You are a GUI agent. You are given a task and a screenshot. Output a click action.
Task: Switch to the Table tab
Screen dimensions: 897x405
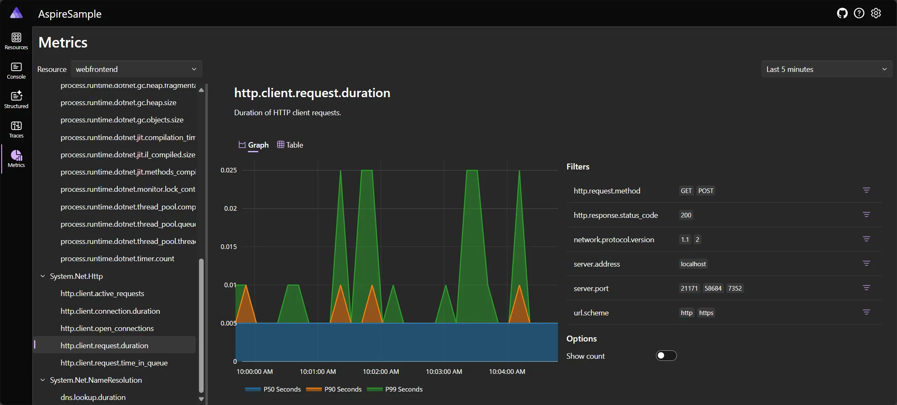pos(290,145)
